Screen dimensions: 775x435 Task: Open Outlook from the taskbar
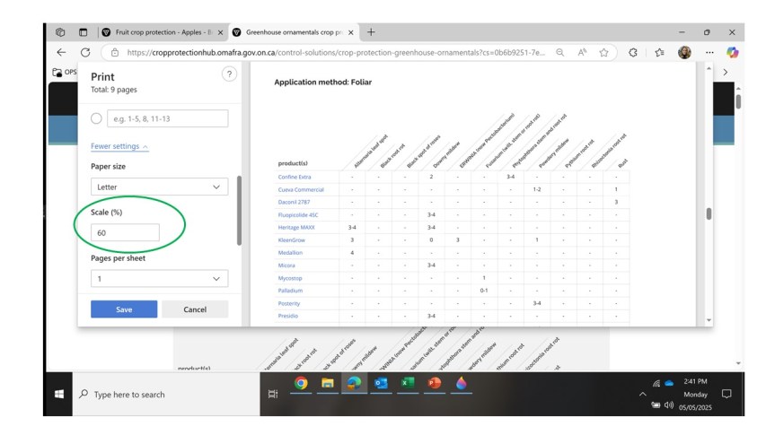coord(381,383)
